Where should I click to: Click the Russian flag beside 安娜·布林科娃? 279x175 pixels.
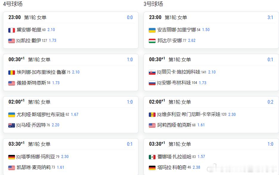pyautogui.click(x=152, y=83)
